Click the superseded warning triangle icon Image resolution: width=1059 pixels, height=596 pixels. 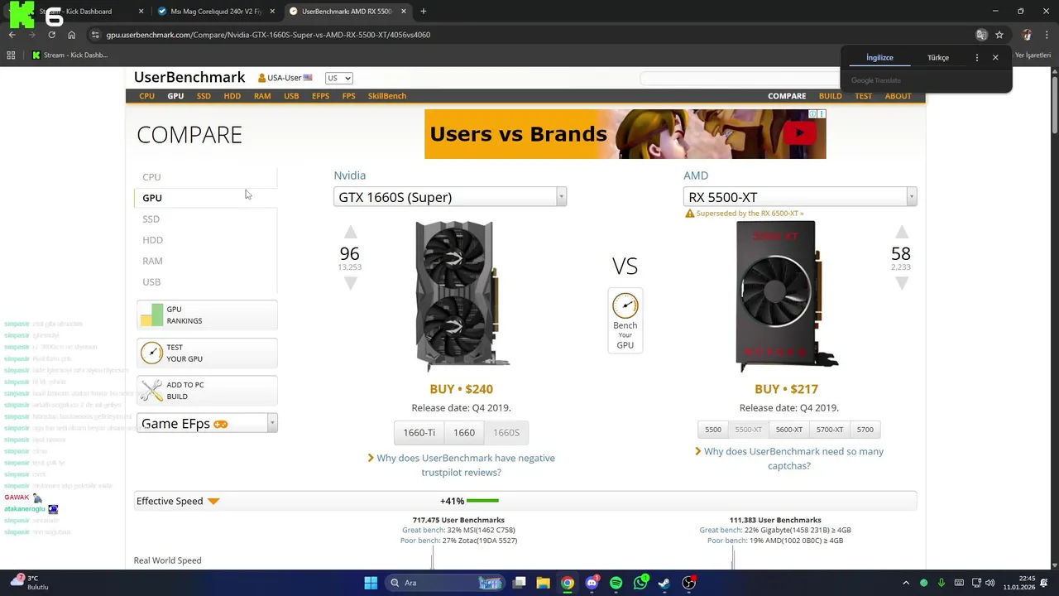coord(689,214)
